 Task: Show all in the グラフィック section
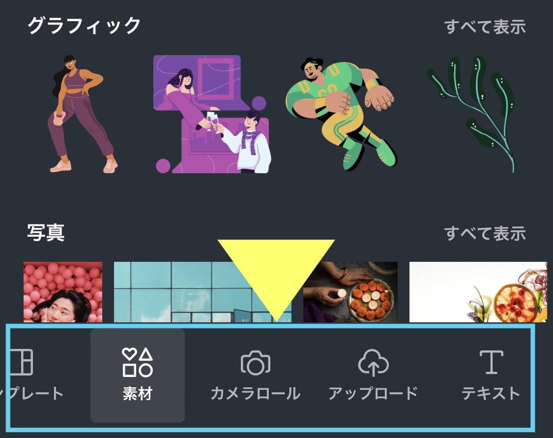(485, 27)
